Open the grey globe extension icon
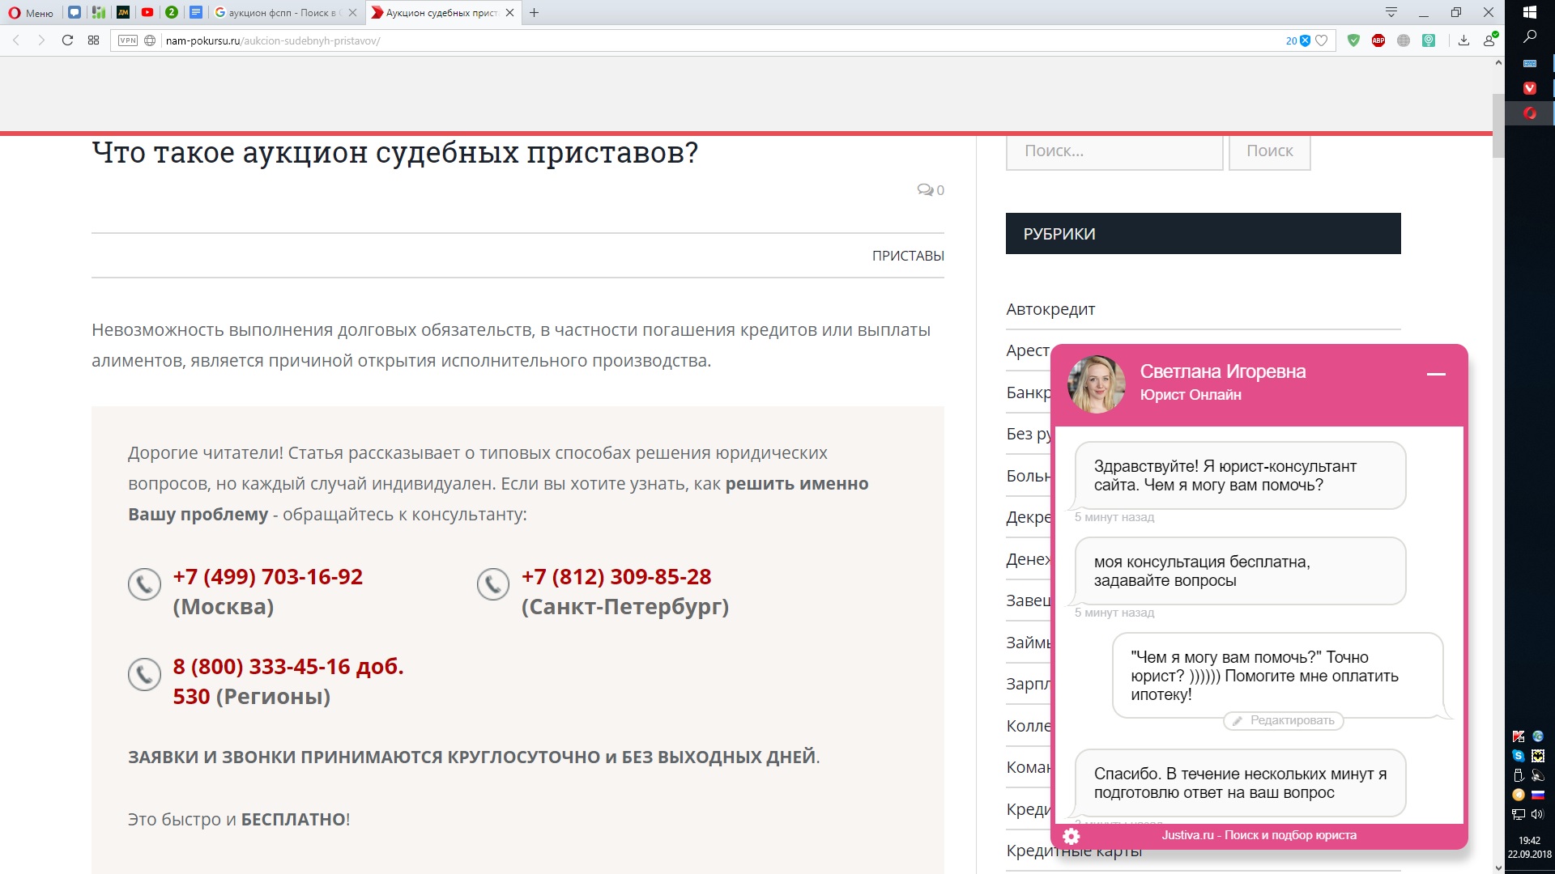Viewport: 1555px width, 874px height. (1404, 40)
